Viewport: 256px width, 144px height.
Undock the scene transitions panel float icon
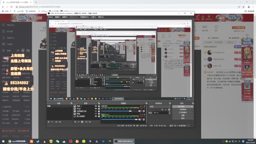(170, 103)
